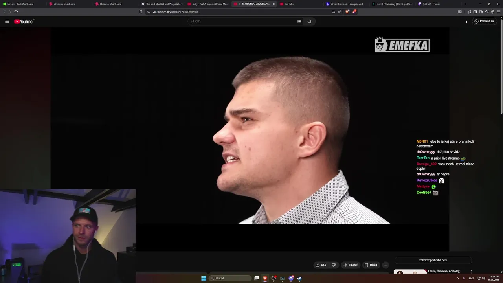503x283 pixels.
Task: Switch to the Nelly - Just A Dream tab
Action: coord(208,4)
